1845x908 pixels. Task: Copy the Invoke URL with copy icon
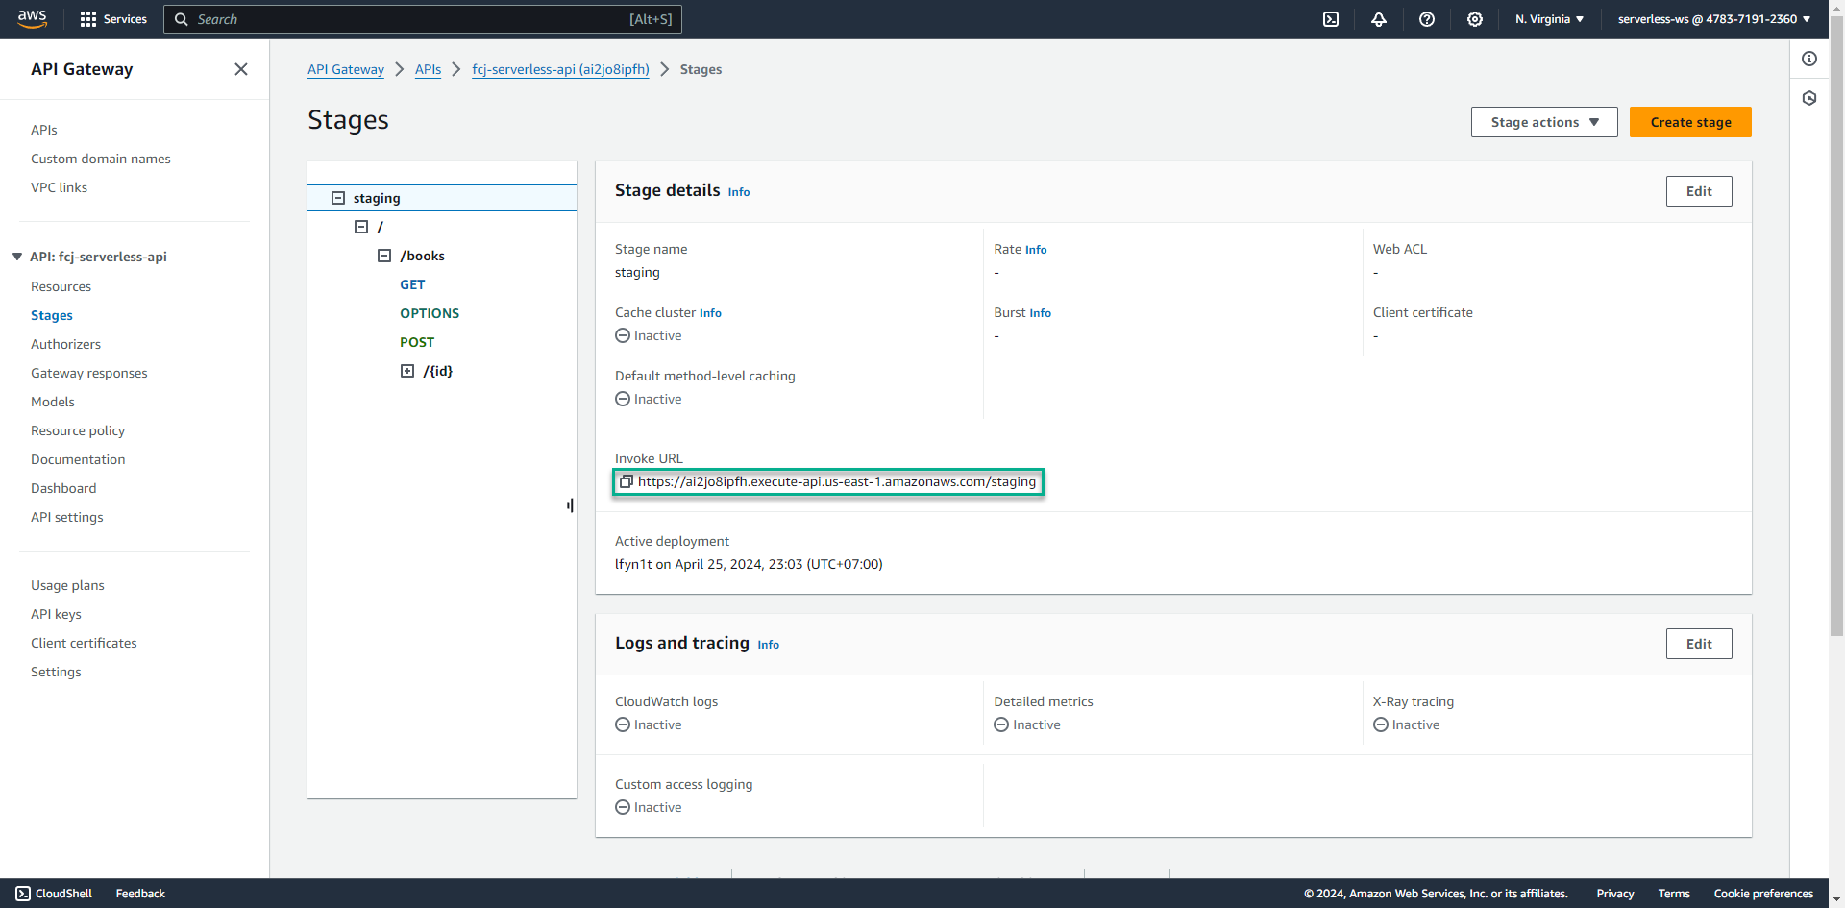(626, 481)
